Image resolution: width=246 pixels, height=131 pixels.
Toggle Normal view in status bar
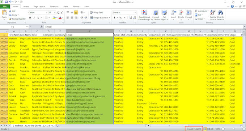click(205, 129)
